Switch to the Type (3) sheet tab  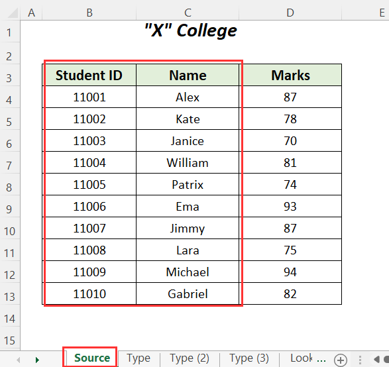tap(249, 358)
